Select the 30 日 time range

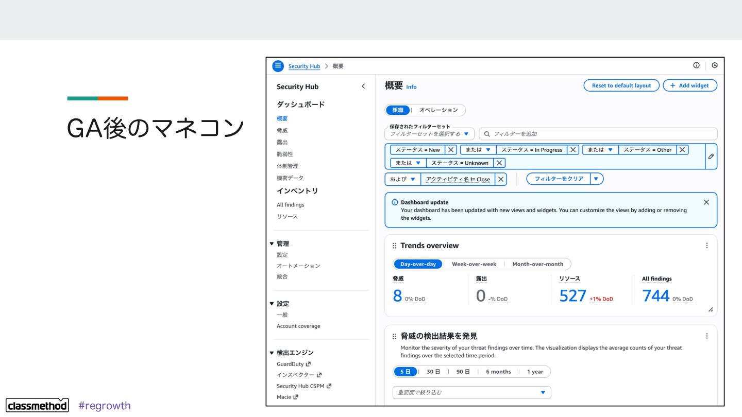(433, 372)
